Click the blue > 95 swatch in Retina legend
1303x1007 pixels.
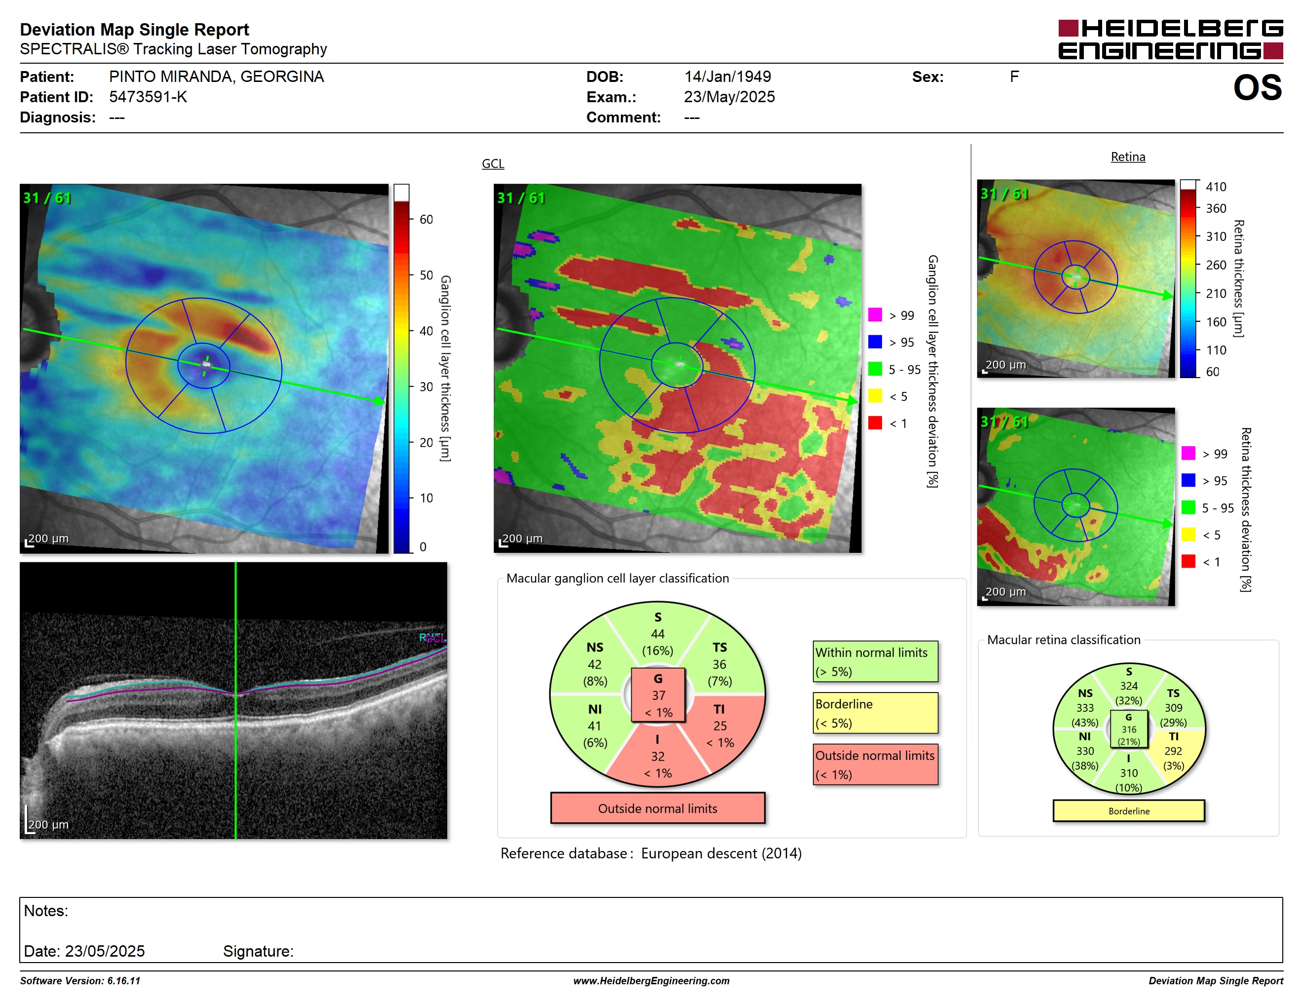1188,480
